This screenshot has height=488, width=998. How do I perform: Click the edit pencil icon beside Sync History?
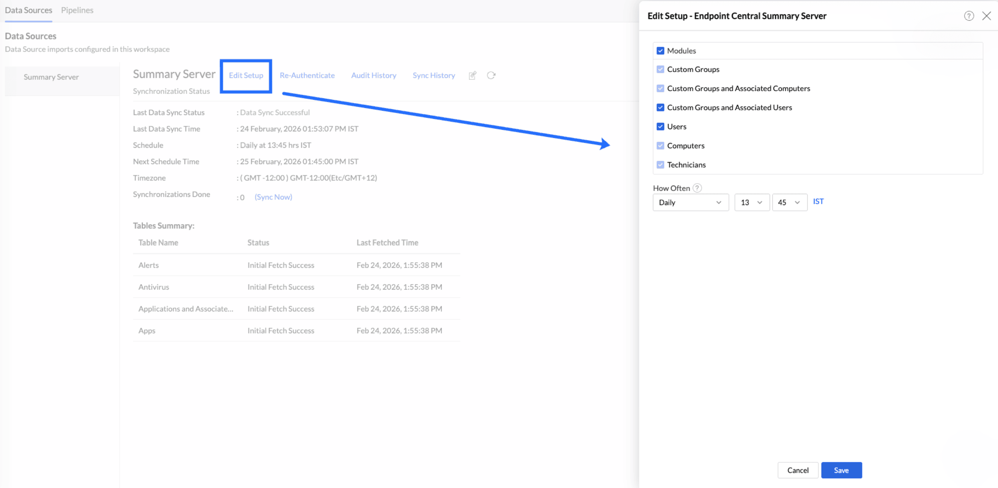tap(472, 75)
